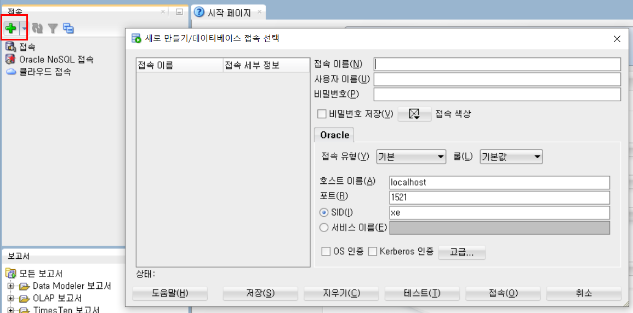Click the green plus new connection icon

point(11,28)
